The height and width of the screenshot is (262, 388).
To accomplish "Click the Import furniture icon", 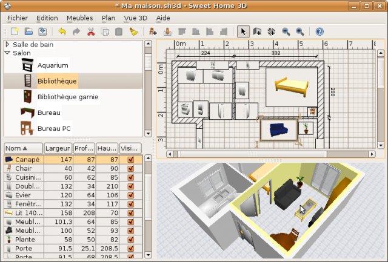I will click(167, 31).
